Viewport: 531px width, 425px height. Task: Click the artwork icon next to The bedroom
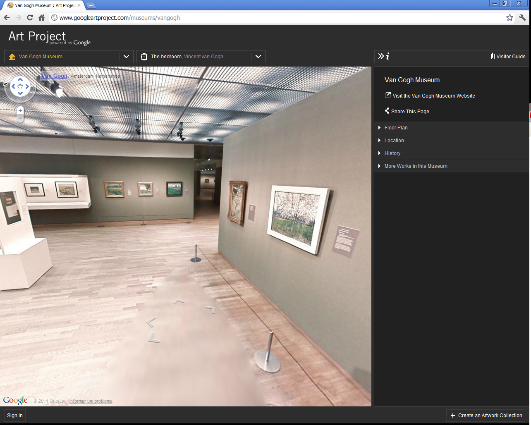tap(144, 57)
